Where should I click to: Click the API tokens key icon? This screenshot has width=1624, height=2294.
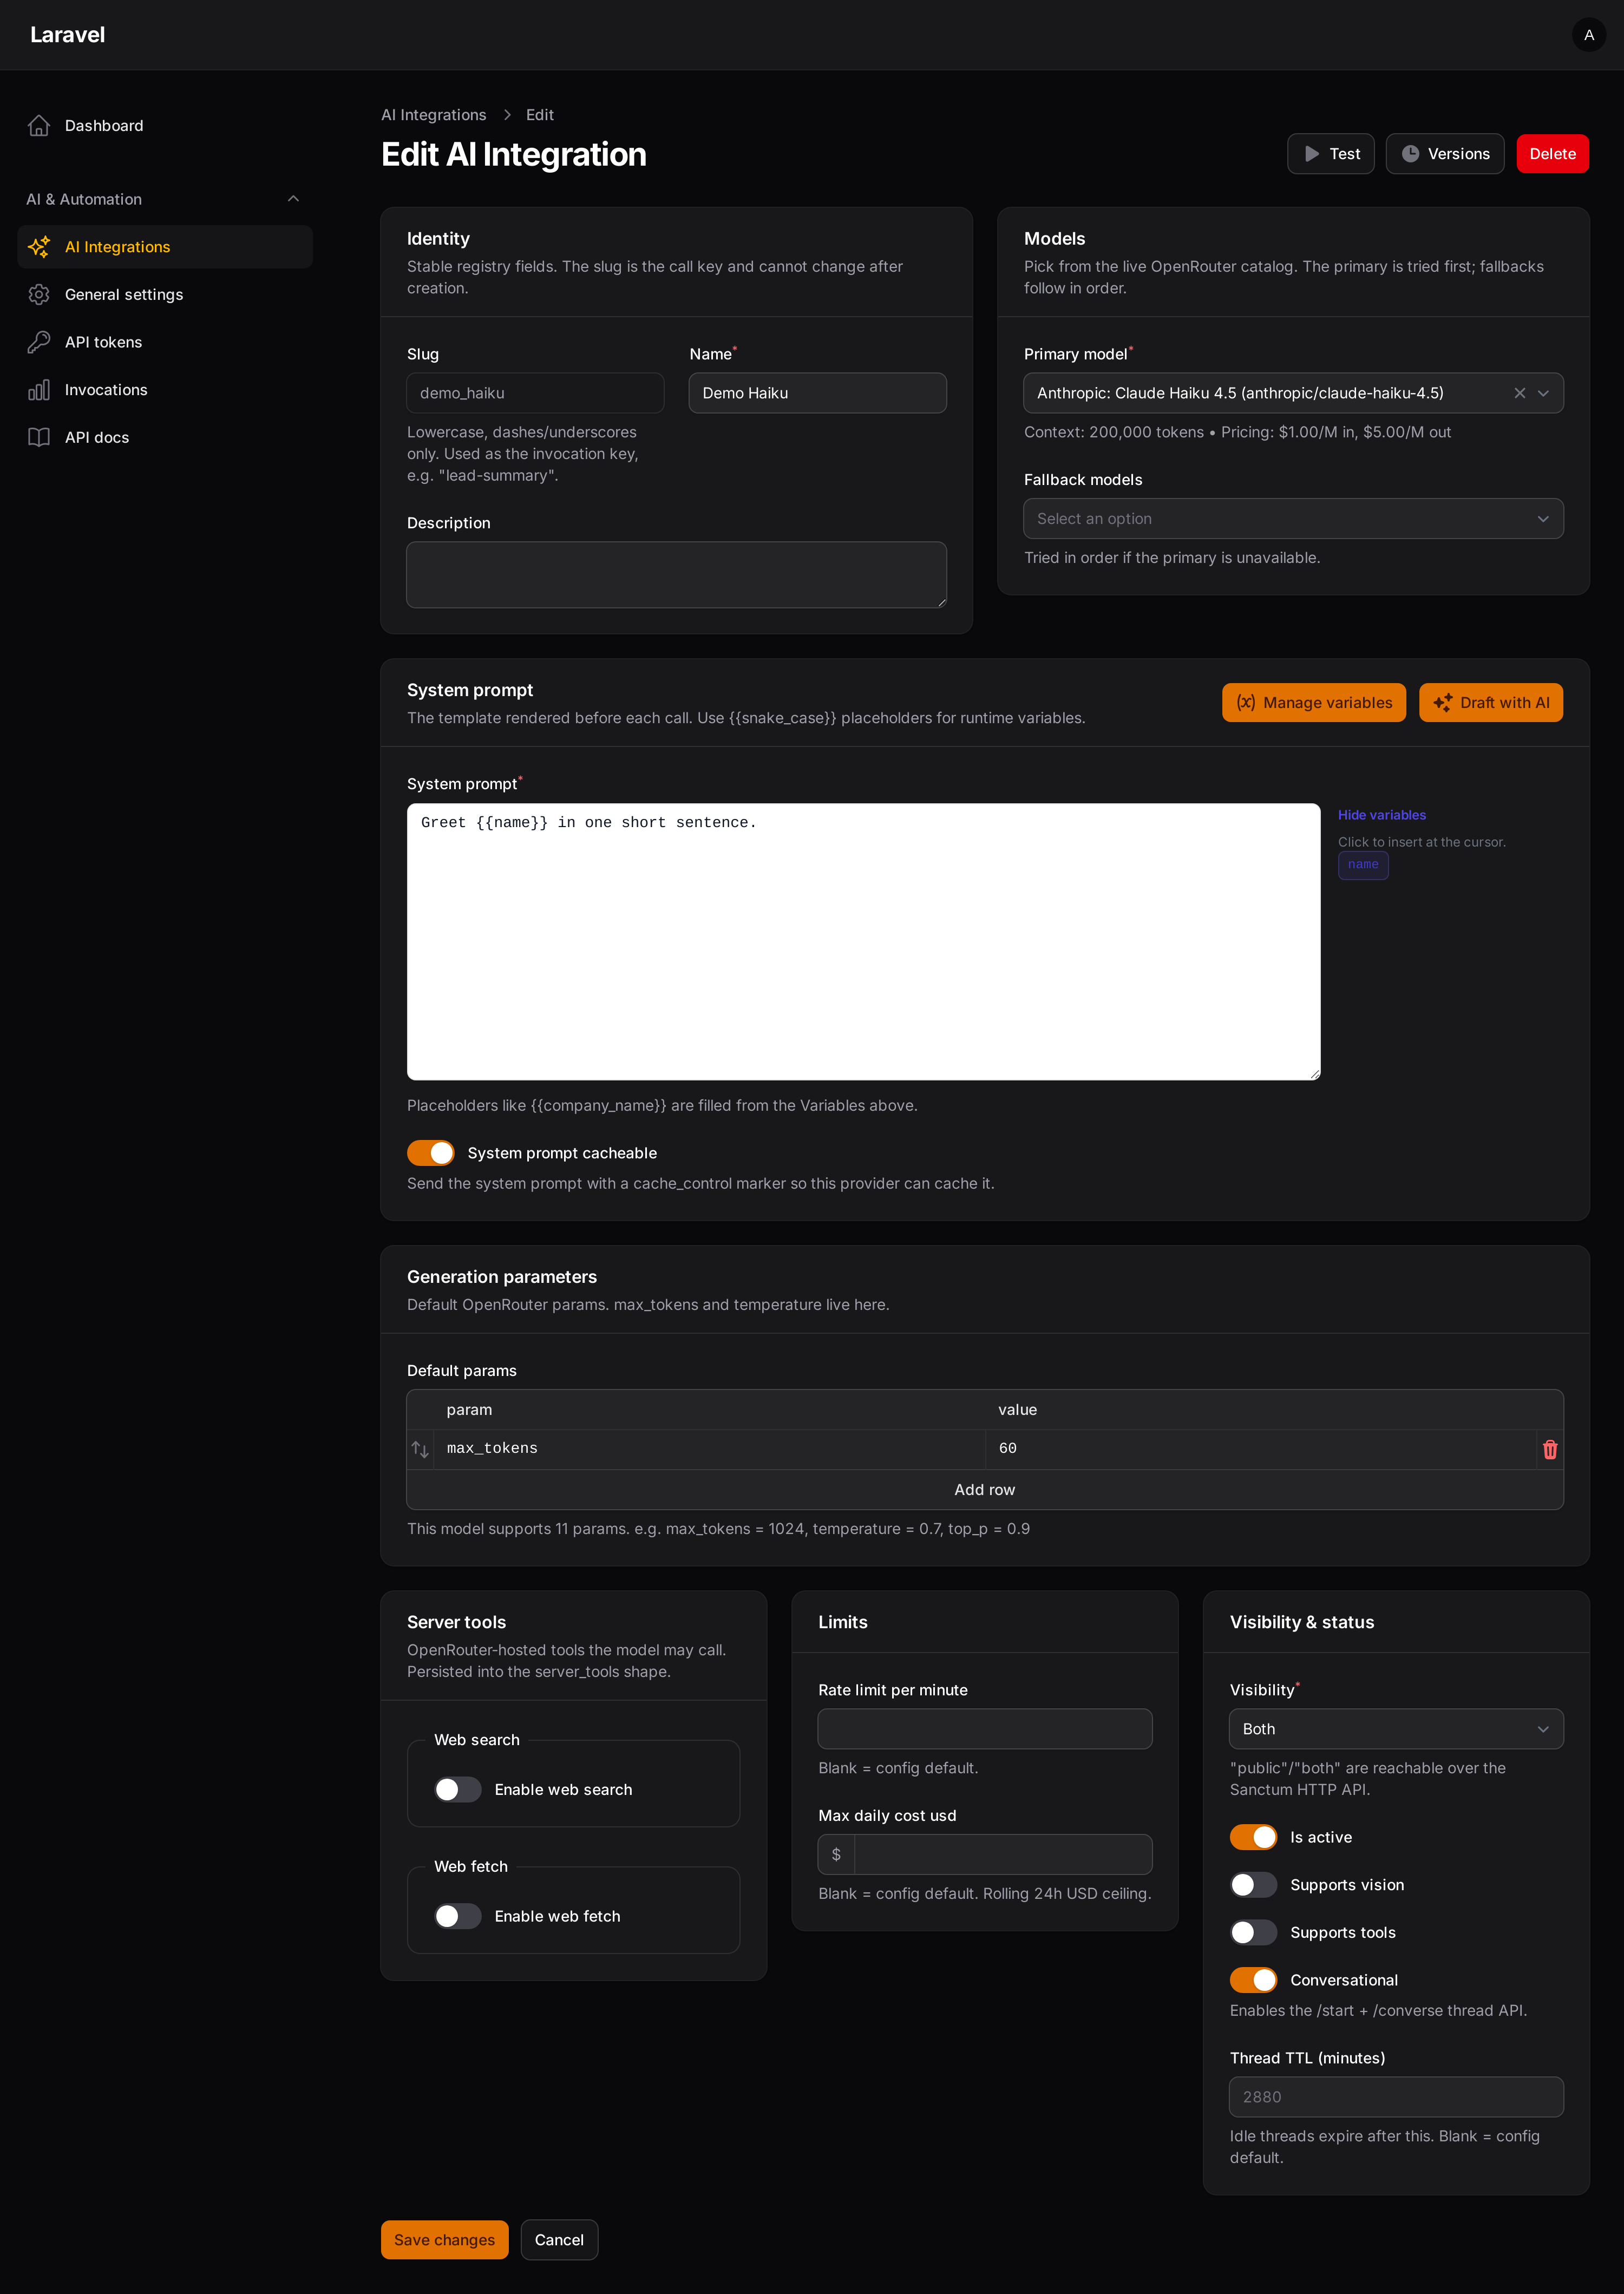pyautogui.click(x=39, y=342)
